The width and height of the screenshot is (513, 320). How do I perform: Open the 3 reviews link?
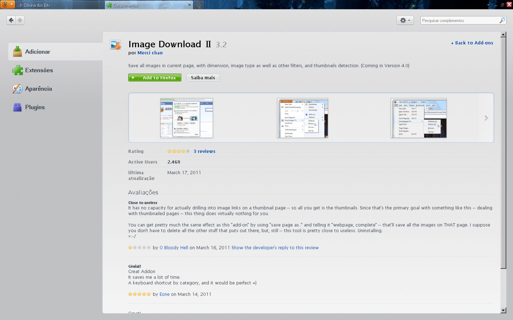204,151
